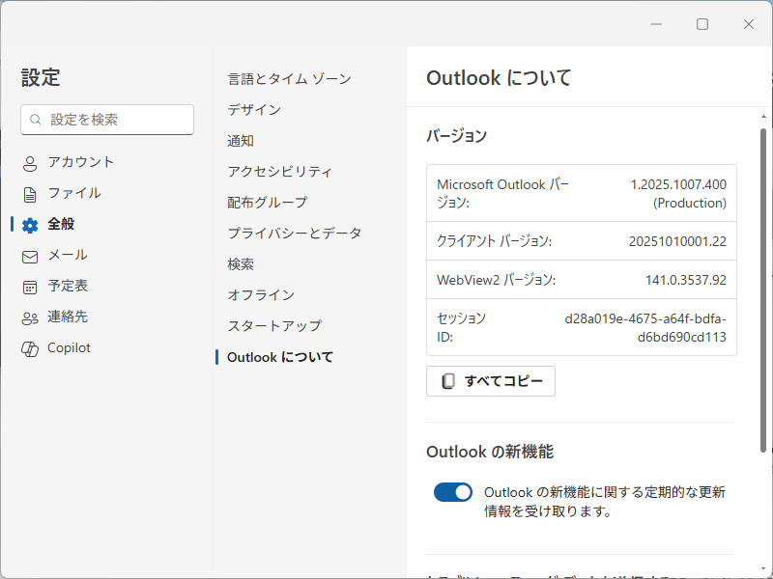This screenshot has height=579, width=773.
Task: Click the client version 20251010001.22
Action: click(x=677, y=241)
